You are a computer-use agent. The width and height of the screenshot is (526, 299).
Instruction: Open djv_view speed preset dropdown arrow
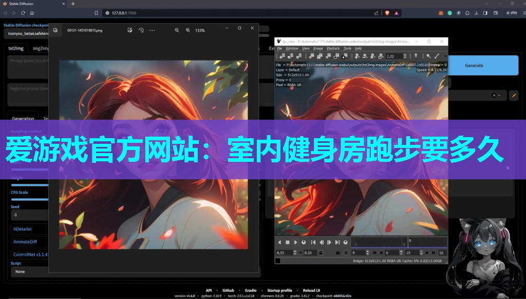[300, 253]
